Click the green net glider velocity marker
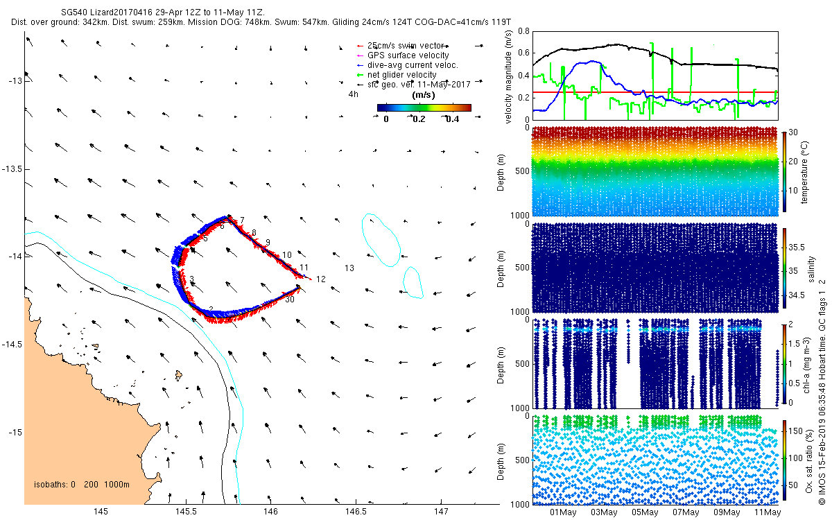 click(358, 75)
